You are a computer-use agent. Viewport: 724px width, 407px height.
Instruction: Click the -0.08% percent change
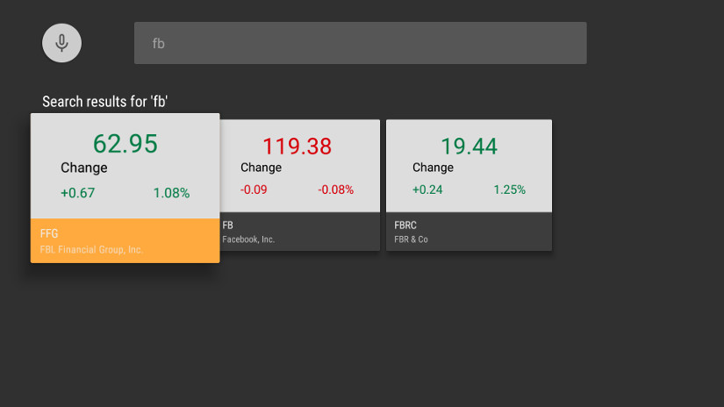335,189
